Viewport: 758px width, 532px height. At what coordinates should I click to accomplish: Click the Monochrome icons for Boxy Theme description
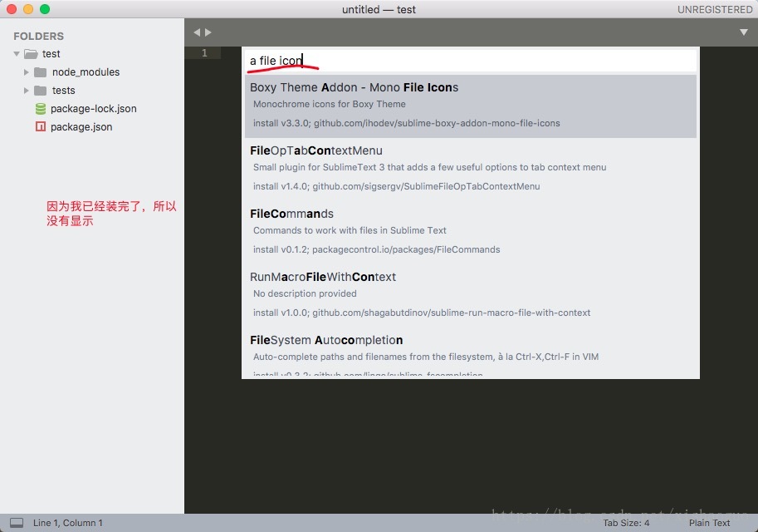point(330,104)
